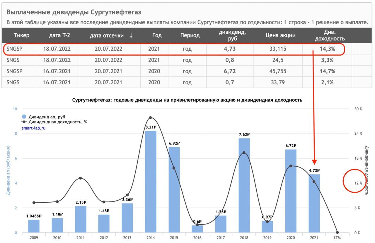Select the 2018 dividend bar labeled 7.62₽
Viewport: 375px width, 243px height.
click(244, 186)
